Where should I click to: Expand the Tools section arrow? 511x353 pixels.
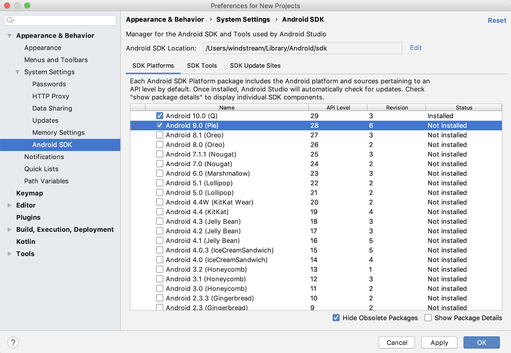coord(9,254)
